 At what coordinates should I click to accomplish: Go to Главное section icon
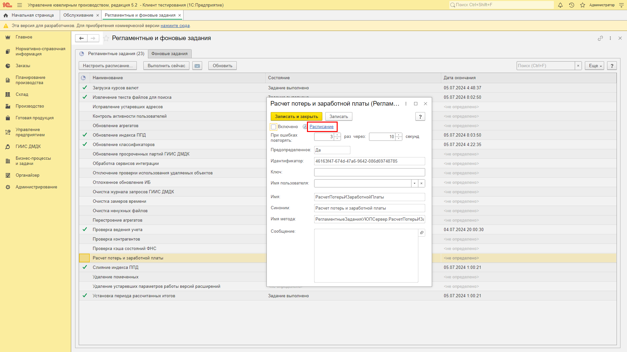(8, 37)
